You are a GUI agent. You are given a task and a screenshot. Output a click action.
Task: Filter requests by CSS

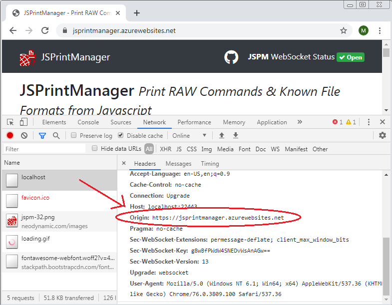click(192, 149)
